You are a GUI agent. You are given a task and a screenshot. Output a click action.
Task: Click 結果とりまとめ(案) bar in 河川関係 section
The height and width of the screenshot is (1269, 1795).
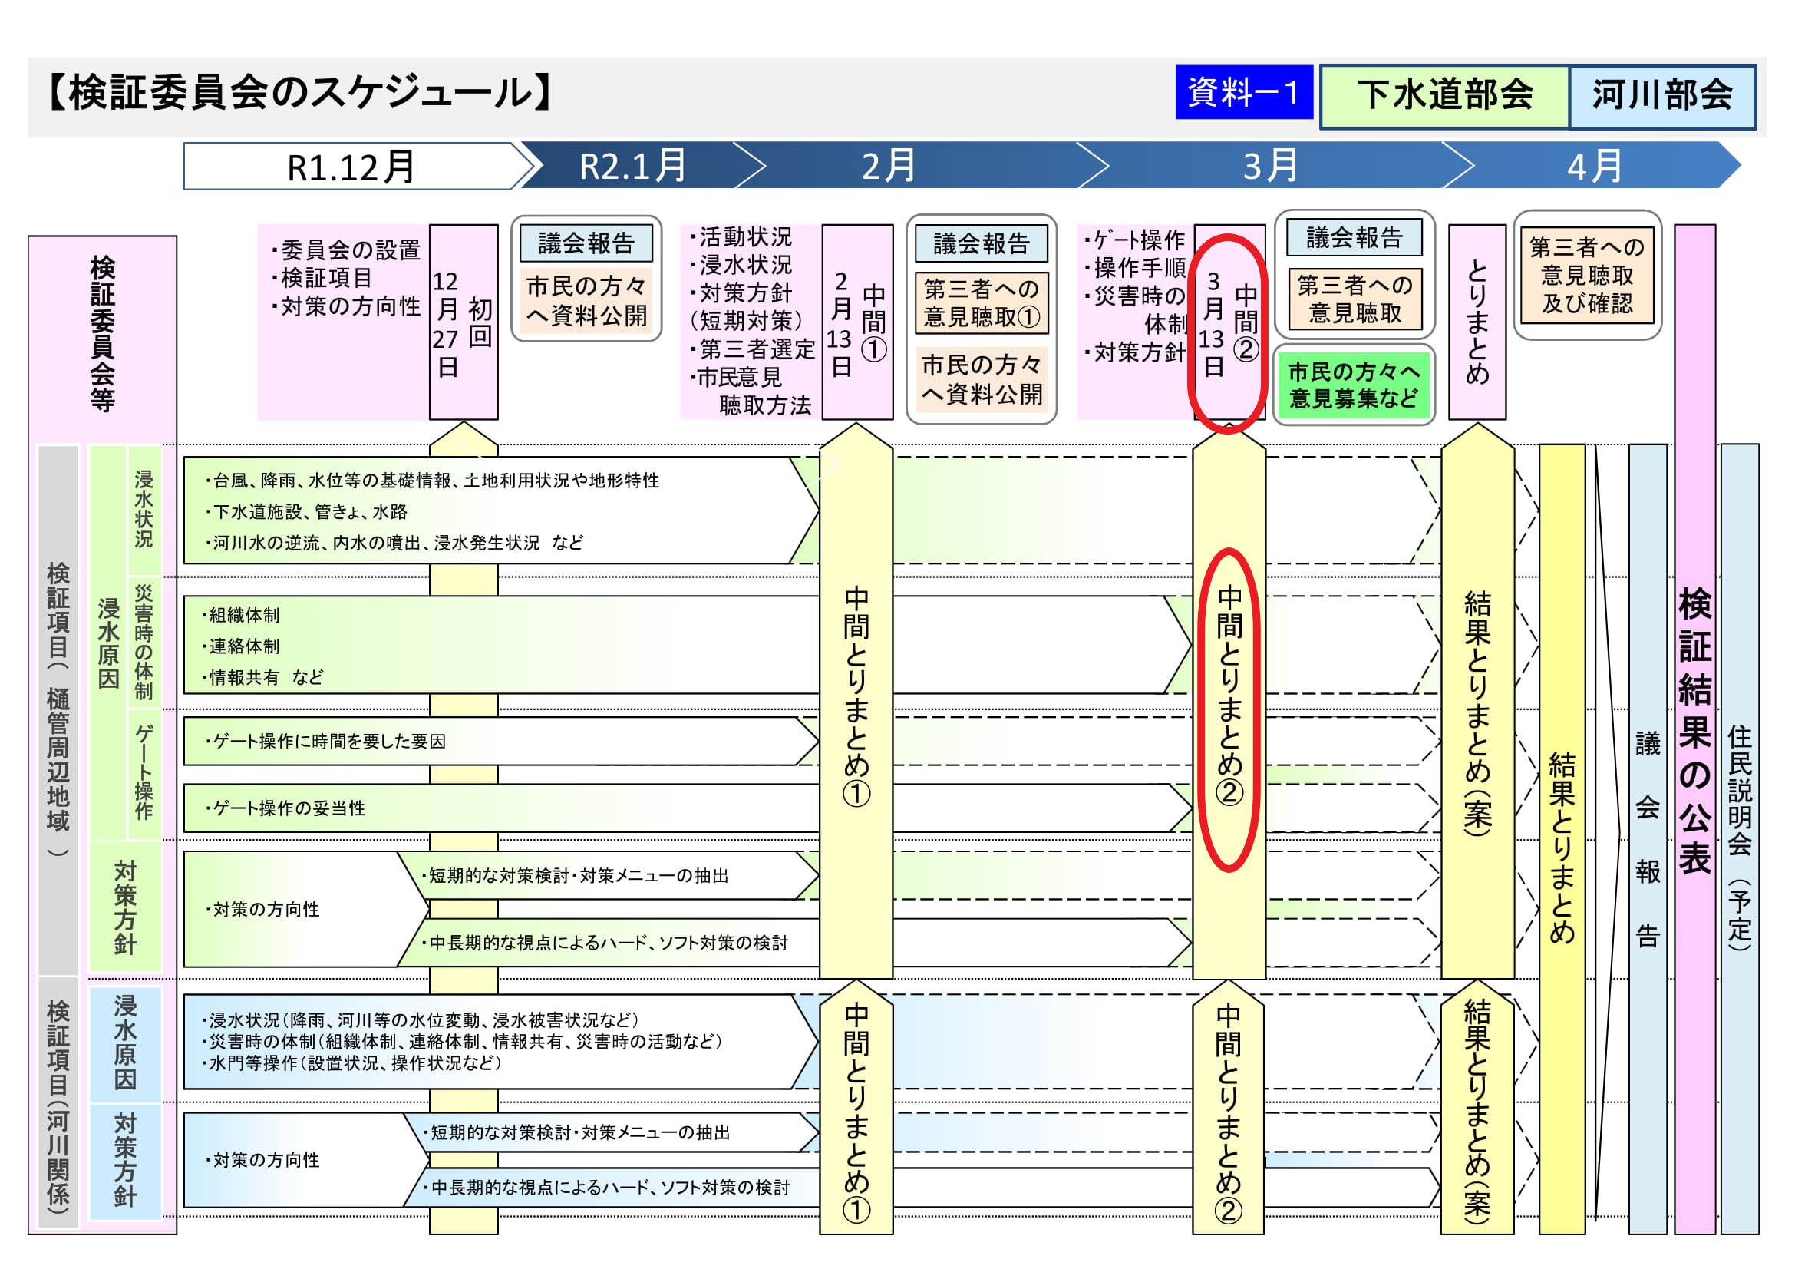1477,1109
